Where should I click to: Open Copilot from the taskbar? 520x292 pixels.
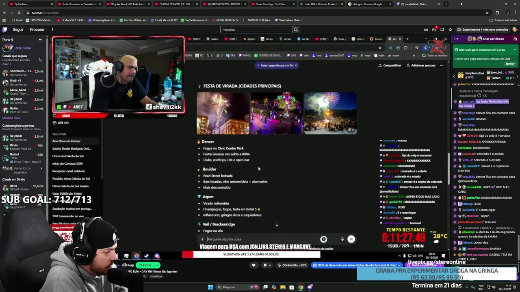274,287
